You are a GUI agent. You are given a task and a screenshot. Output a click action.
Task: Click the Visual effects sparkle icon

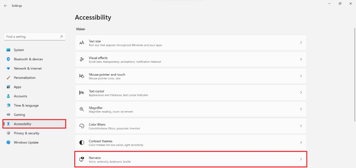point(82,59)
